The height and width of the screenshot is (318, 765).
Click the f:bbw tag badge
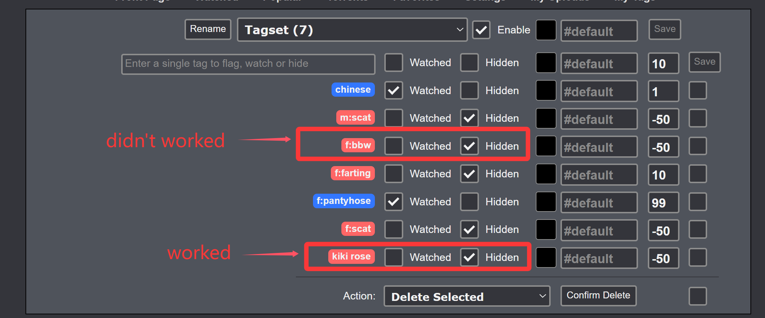point(358,145)
